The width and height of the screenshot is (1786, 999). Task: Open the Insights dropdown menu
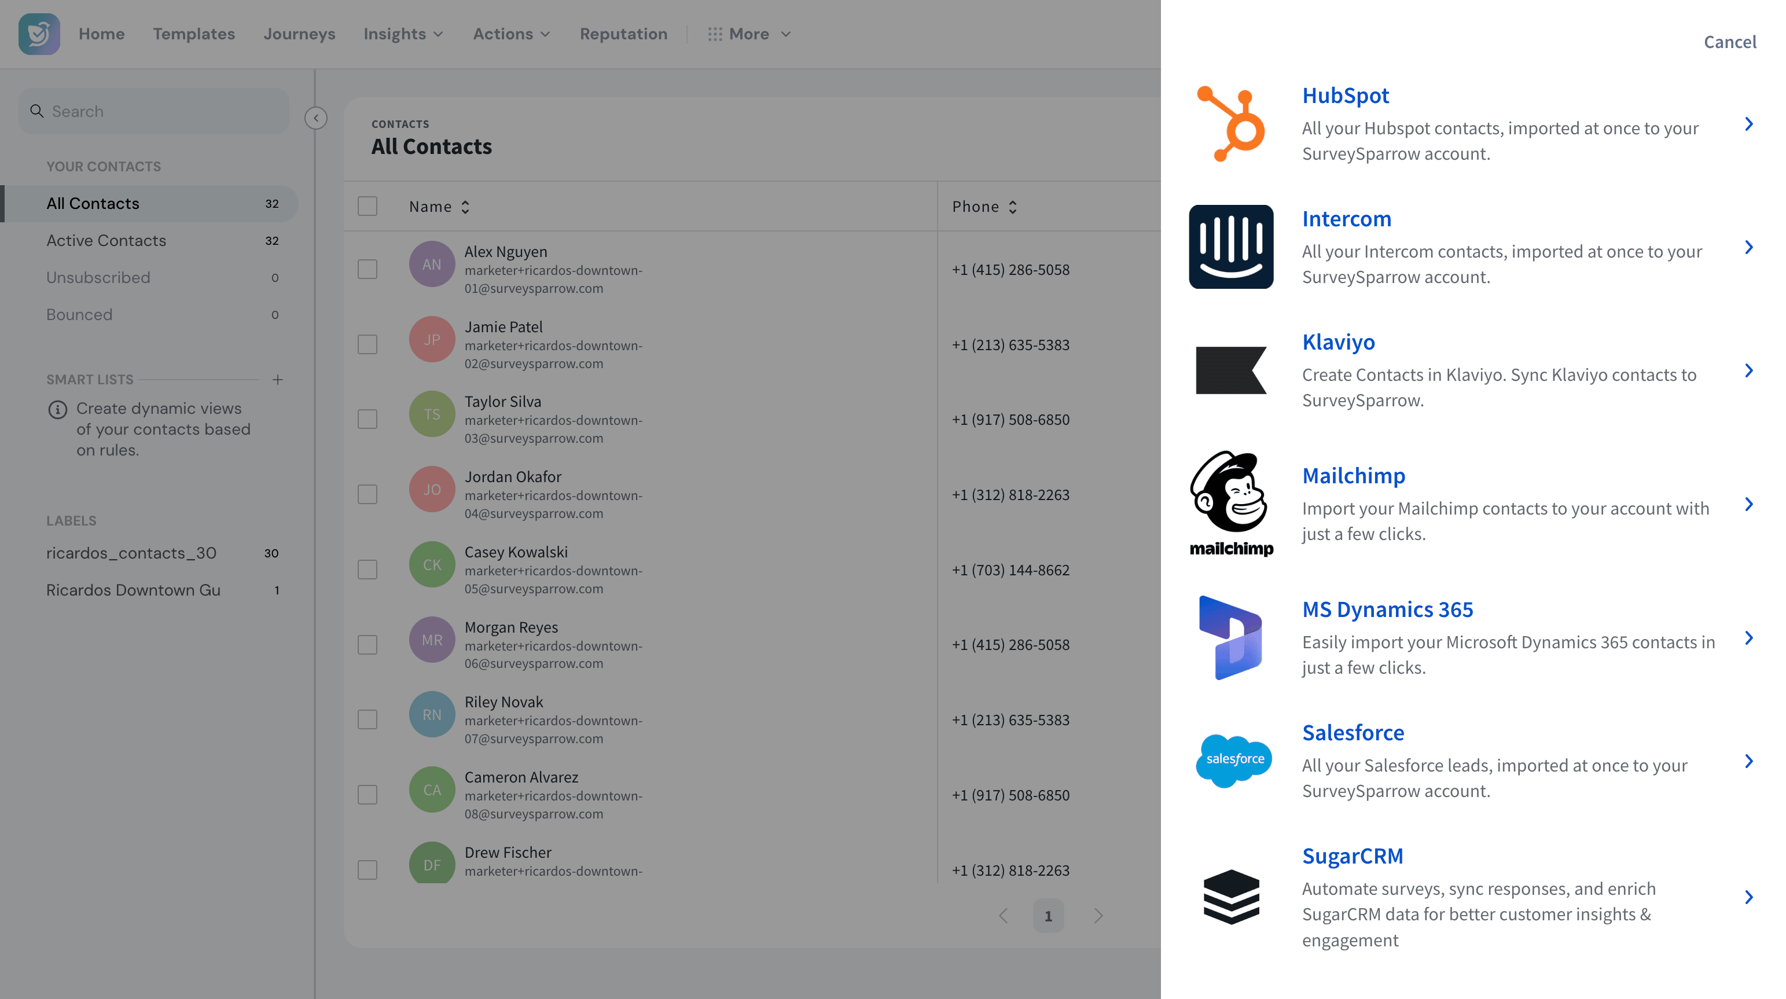403,33
